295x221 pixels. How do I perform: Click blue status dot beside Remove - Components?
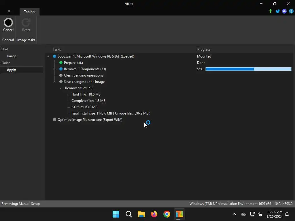coord(61,69)
